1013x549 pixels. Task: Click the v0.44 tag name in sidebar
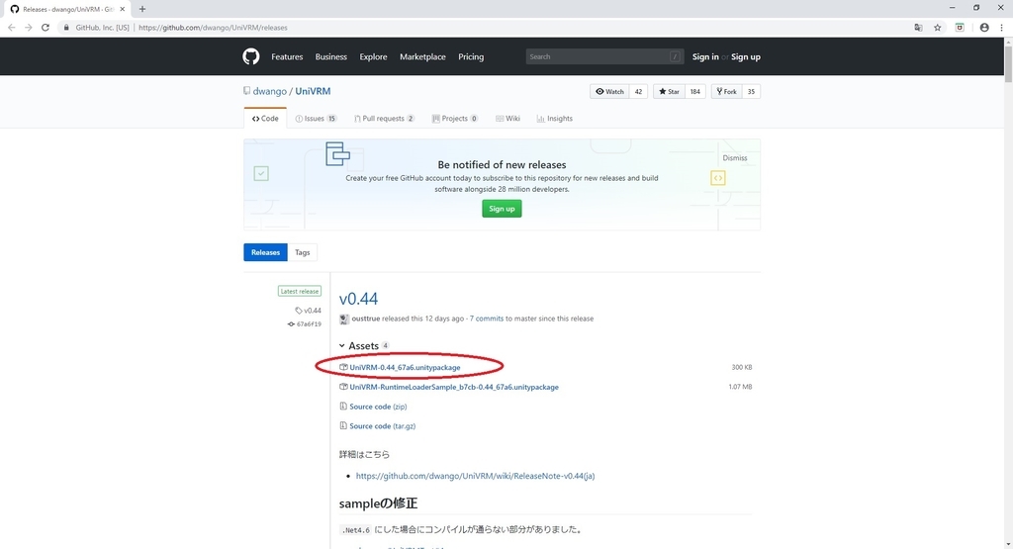click(313, 311)
